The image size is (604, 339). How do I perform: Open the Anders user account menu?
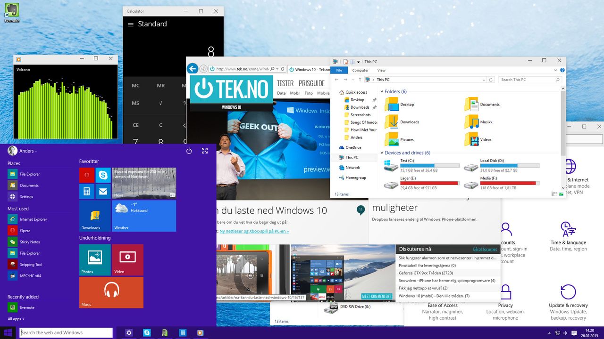[x=22, y=151]
